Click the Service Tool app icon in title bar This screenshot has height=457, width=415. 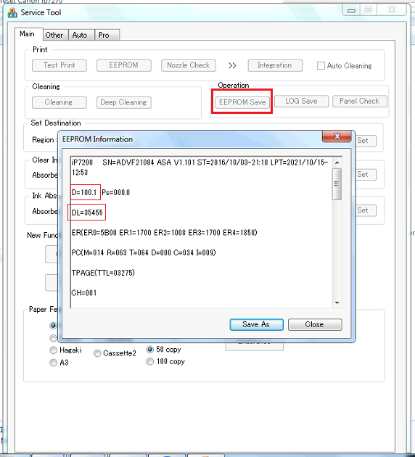point(12,12)
